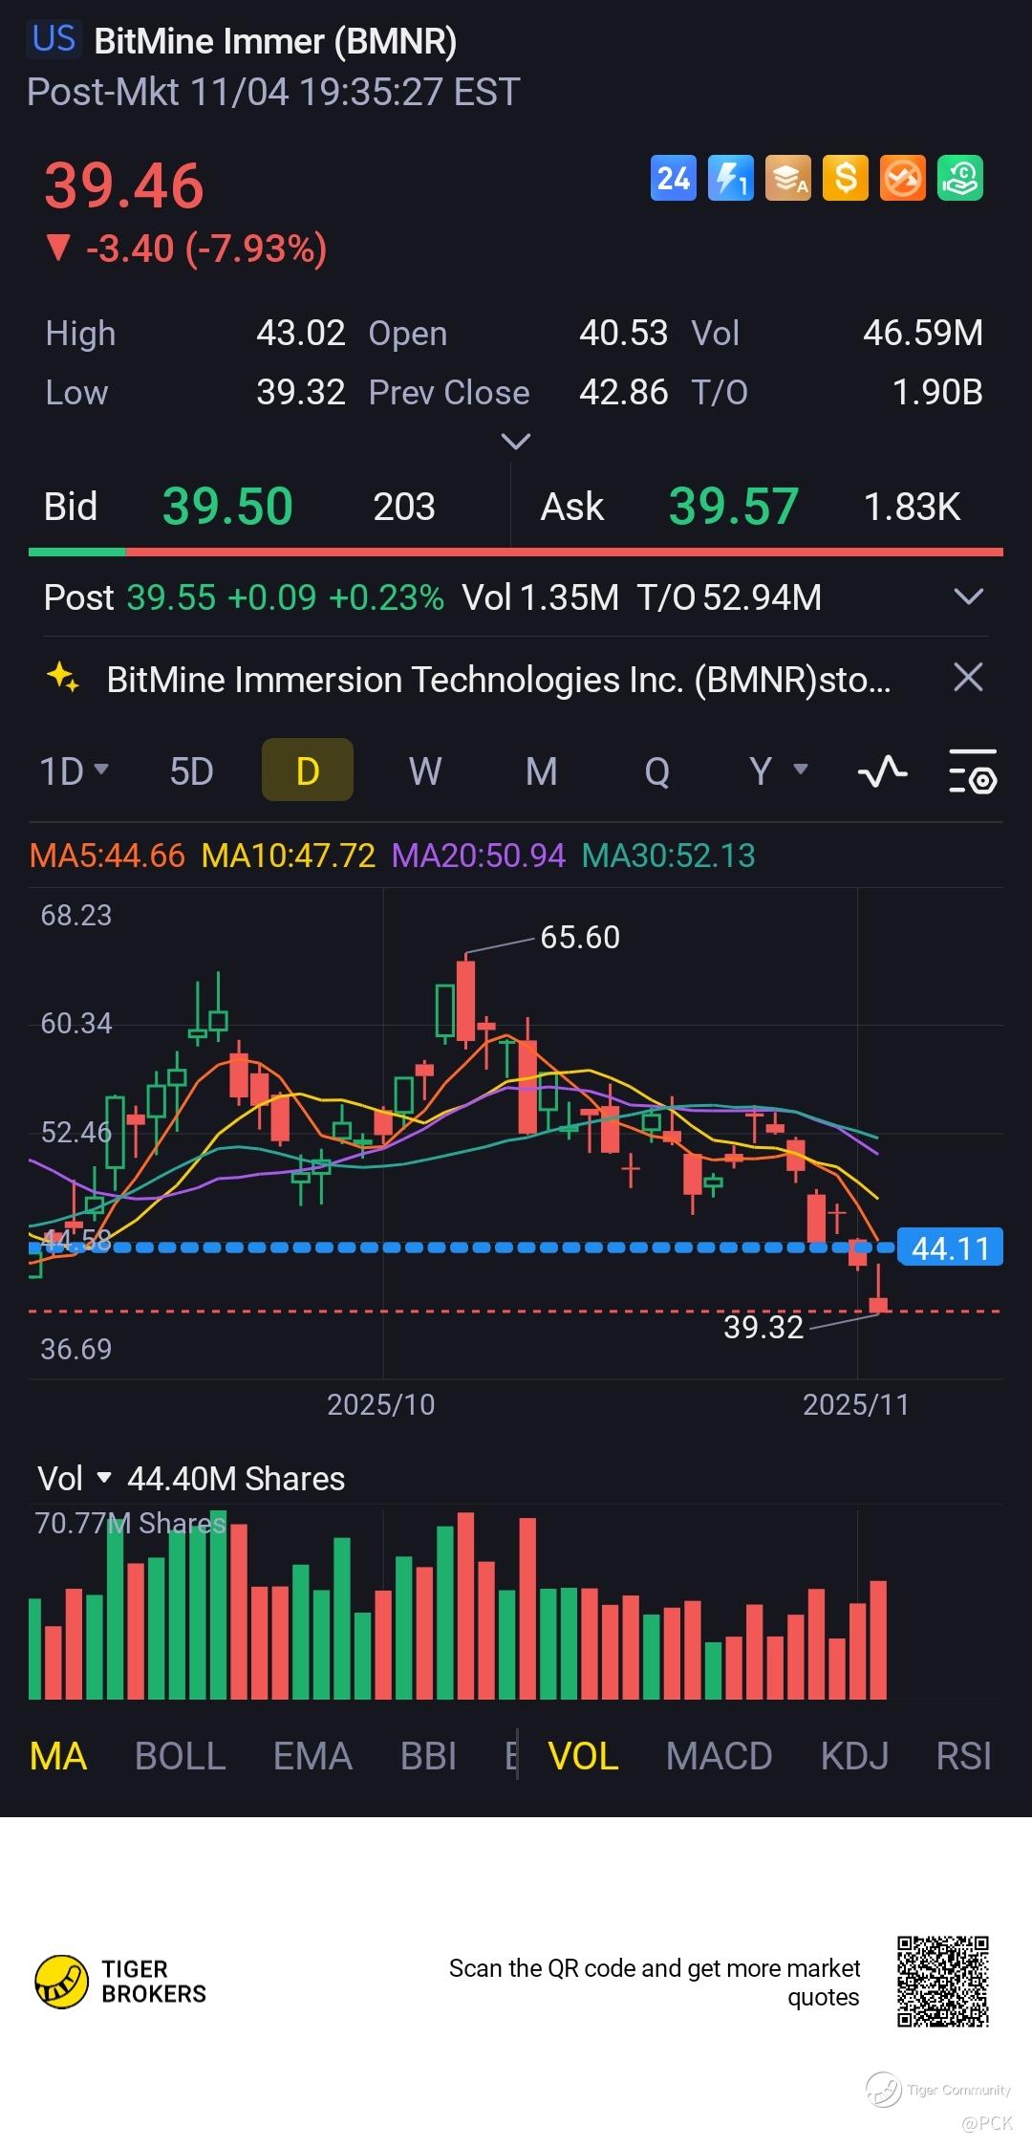Select the EMA main indicator

(312, 1756)
